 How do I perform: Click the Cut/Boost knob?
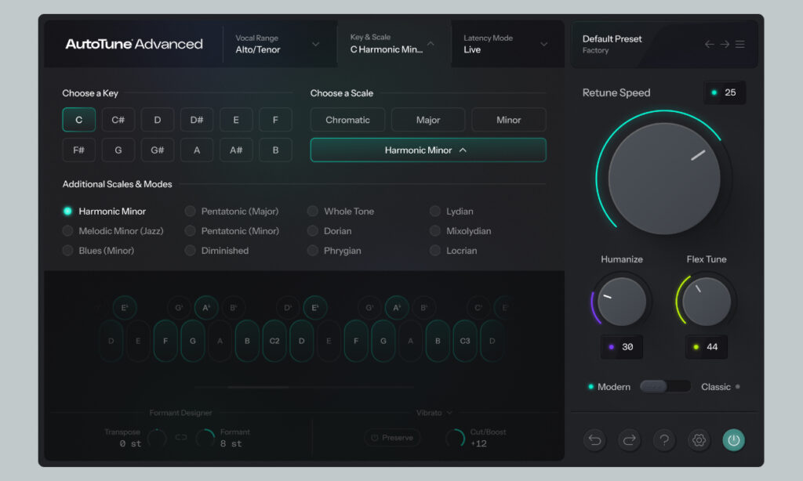tap(456, 438)
